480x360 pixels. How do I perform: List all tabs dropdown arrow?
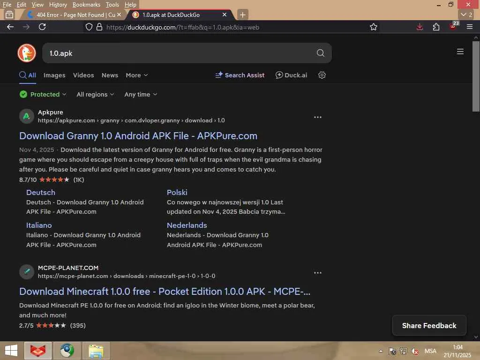[x=466, y=15]
